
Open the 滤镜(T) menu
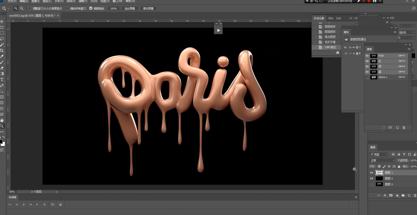[83, 1]
